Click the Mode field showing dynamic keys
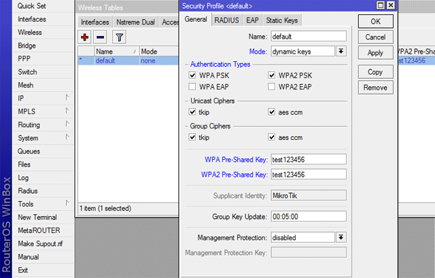Screen dimensions: 435x278 pyautogui.click(x=303, y=52)
